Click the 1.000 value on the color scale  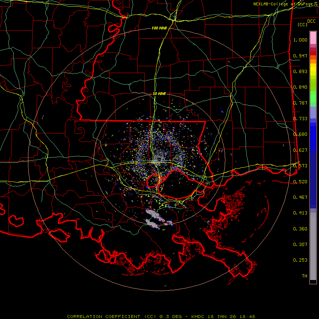tap(300, 40)
